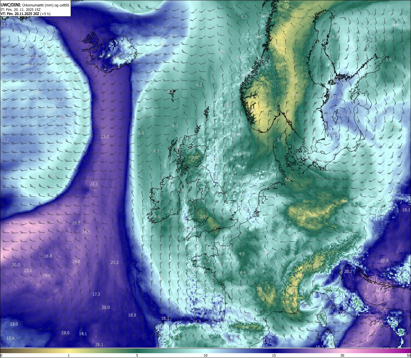Click the 24.5 map value

[x=86, y=232]
